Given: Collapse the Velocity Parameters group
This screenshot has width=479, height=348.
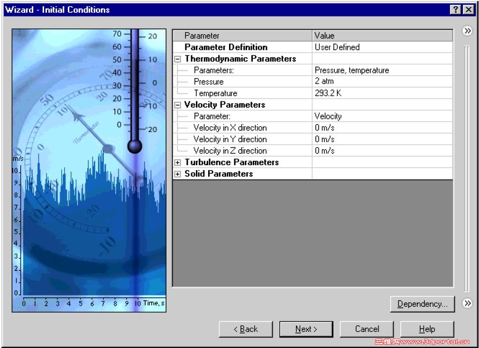Looking at the screenshot, I should click(178, 105).
